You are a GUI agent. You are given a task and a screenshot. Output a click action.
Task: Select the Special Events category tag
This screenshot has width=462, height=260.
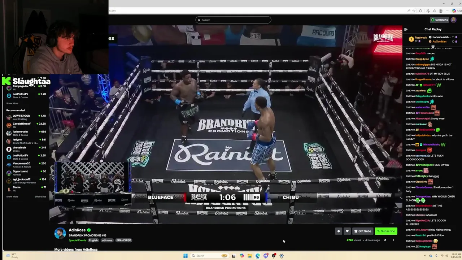tap(78, 240)
